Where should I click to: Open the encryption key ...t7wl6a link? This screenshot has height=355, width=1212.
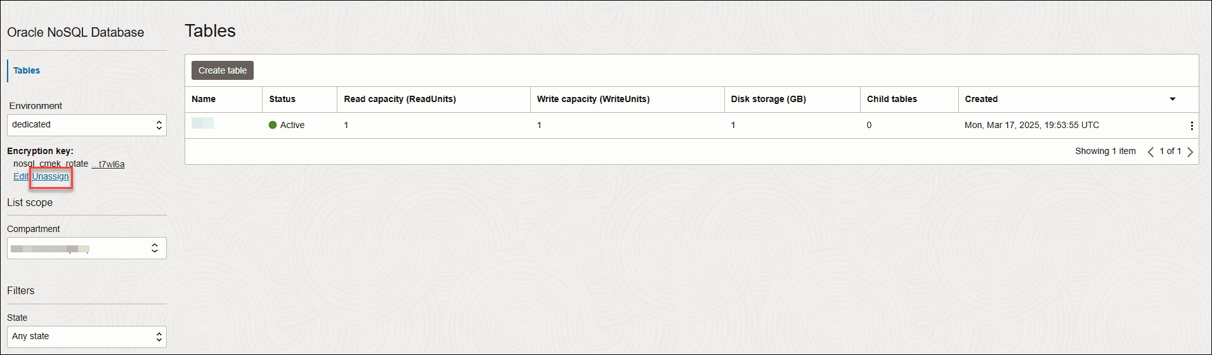coord(108,164)
